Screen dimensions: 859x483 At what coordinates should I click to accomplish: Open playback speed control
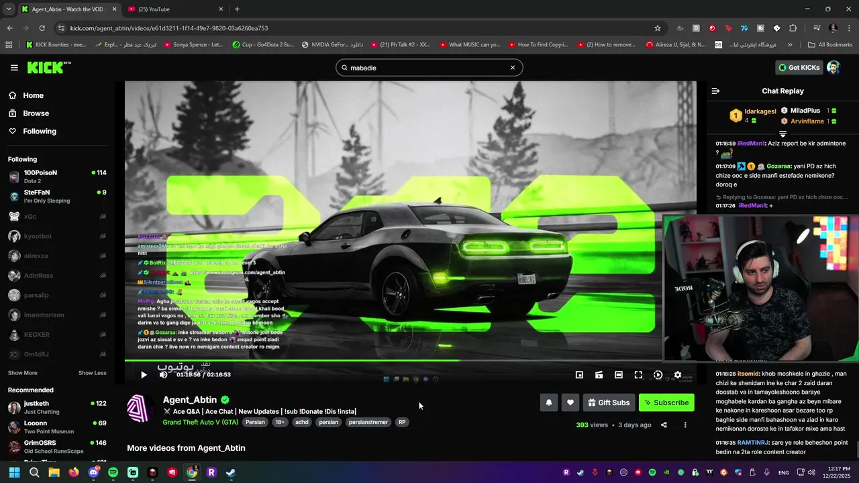(658, 375)
